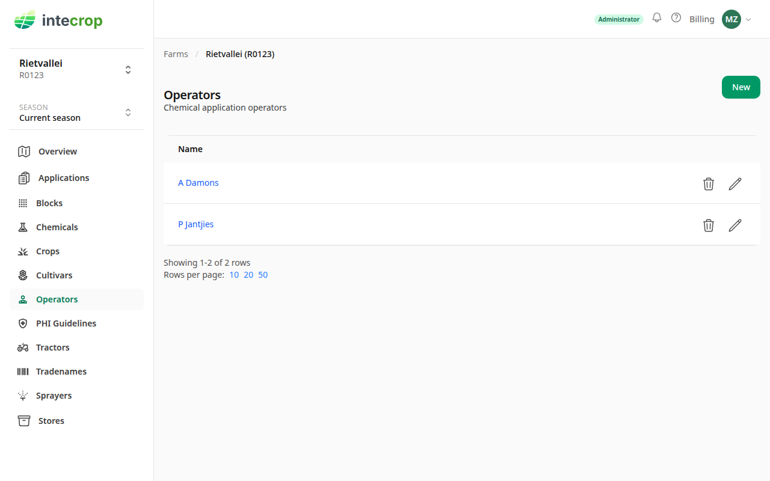Click the Operators page heading
This screenshot has height=481, width=770.
click(x=192, y=95)
